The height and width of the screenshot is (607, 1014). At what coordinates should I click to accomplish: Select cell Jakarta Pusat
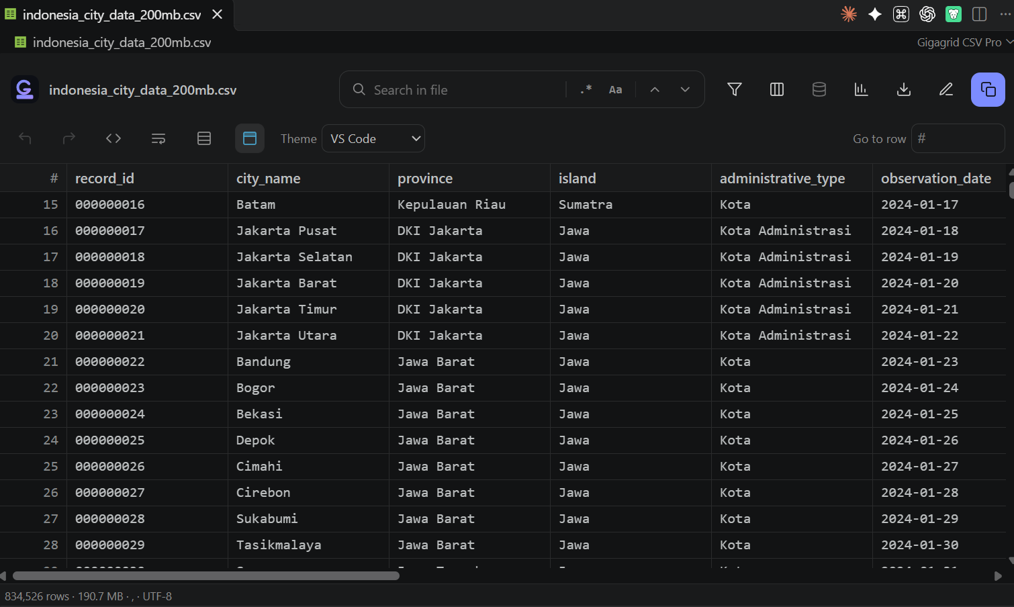click(308, 230)
